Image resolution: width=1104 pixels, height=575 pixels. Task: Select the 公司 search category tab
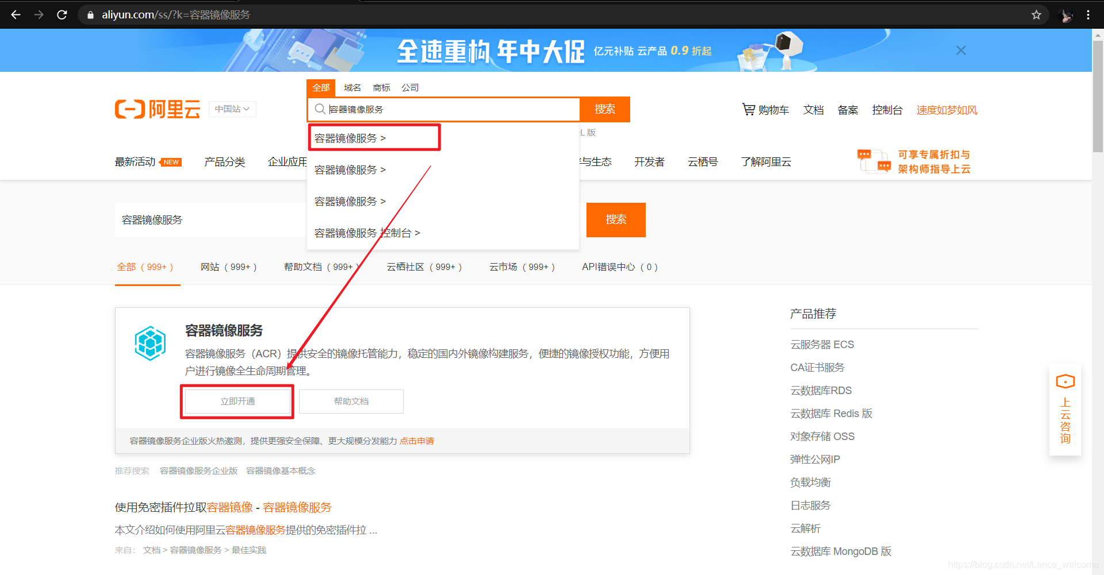click(x=410, y=88)
